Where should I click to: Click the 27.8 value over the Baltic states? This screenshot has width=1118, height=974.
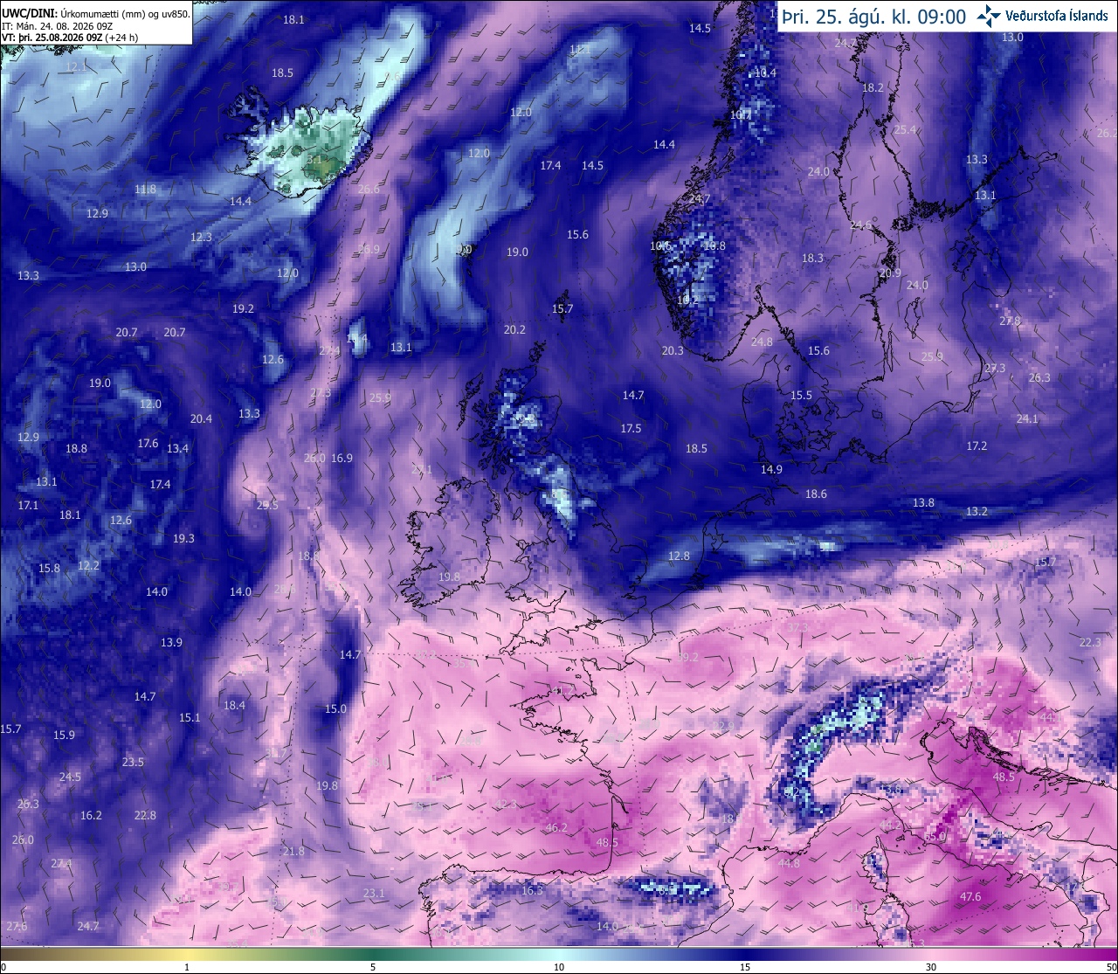click(1010, 321)
